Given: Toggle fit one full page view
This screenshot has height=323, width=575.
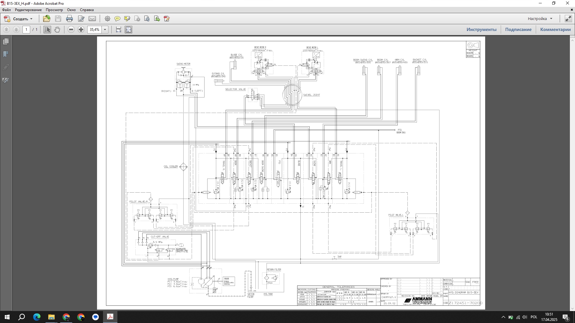Looking at the screenshot, I should click(x=128, y=30).
